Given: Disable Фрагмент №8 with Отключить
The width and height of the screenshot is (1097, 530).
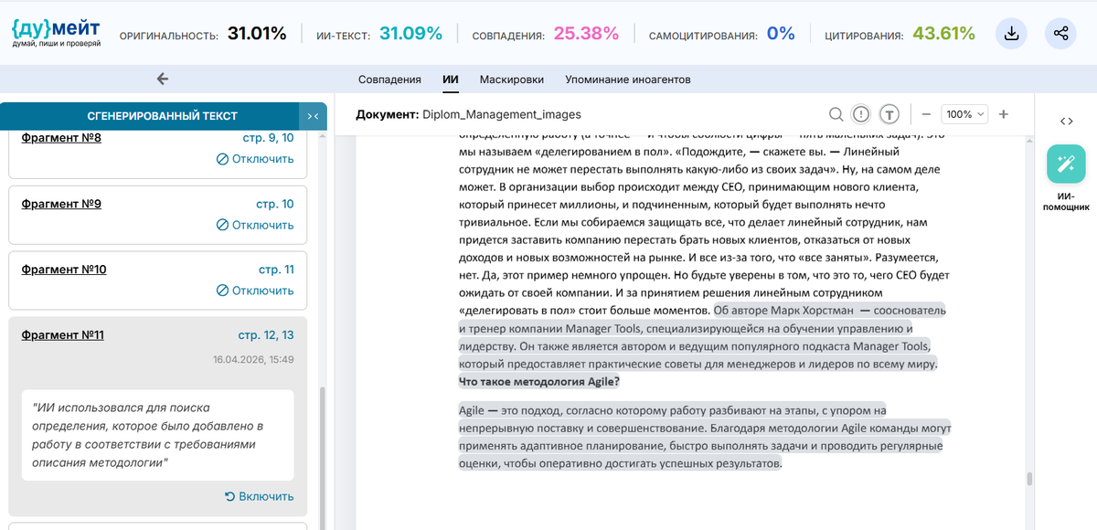Looking at the screenshot, I should click(255, 159).
